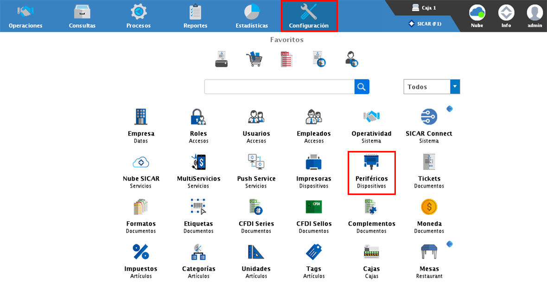Click the shopping cart favorite shortcut
The width and height of the screenshot is (547, 307).
[x=254, y=59]
